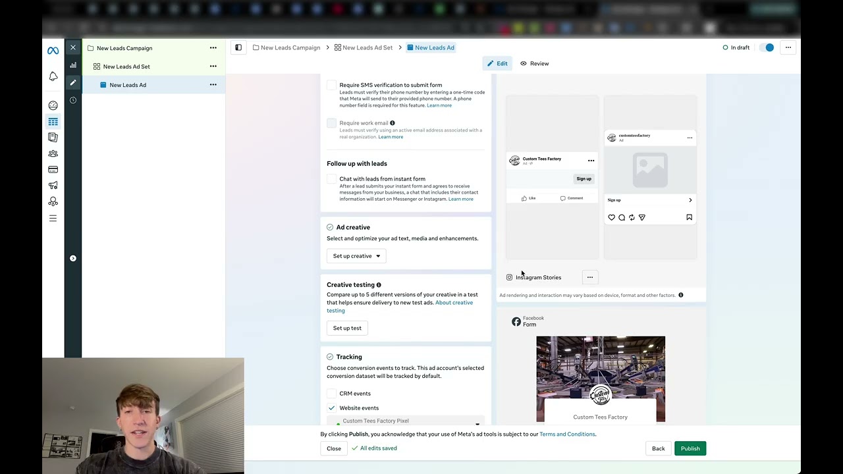Show the Creative testing info tooltip
843x474 pixels.
(x=379, y=285)
